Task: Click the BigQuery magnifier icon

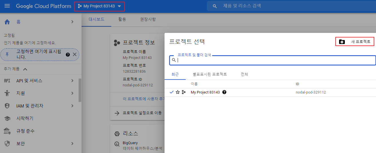Action: (x=117, y=144)
